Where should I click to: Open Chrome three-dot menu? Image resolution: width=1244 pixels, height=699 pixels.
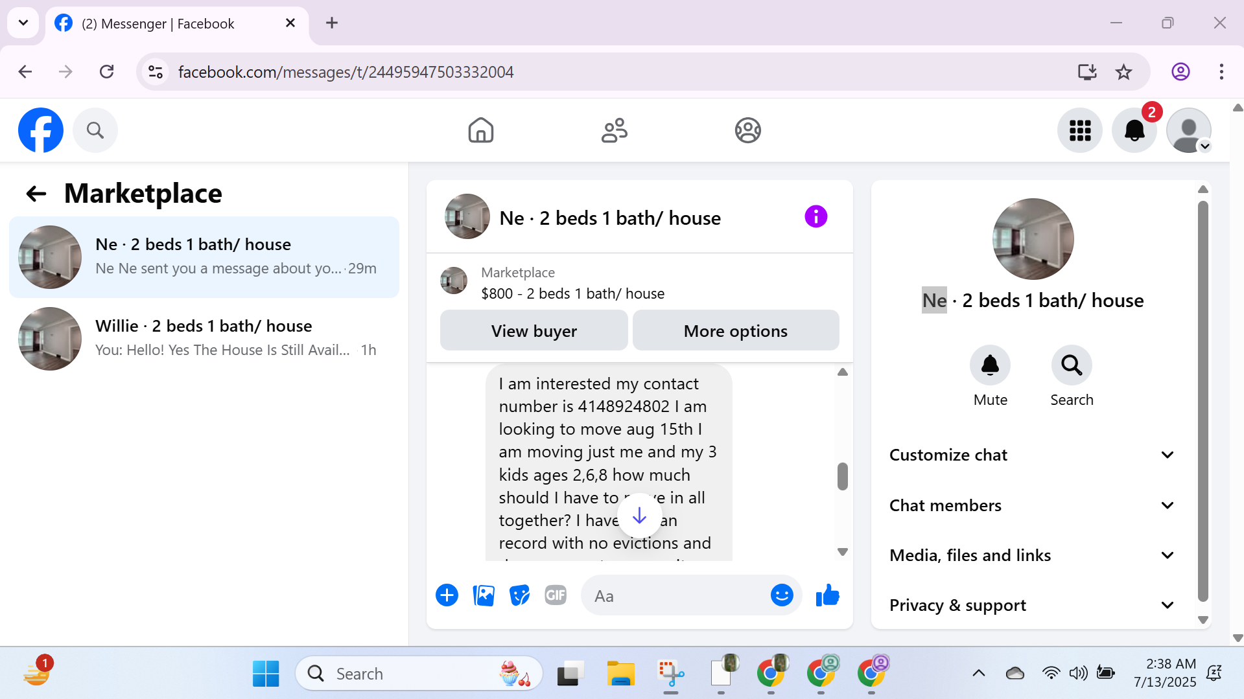pyautogui.click(x=1221, y=72)
